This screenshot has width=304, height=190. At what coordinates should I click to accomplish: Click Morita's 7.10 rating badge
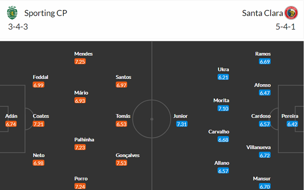[x=223, y=108]
